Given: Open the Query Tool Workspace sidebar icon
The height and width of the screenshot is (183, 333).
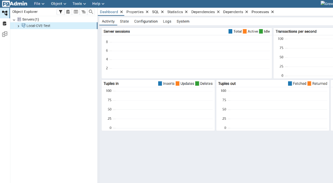Looking at the screenshot, I should point(5,24).
